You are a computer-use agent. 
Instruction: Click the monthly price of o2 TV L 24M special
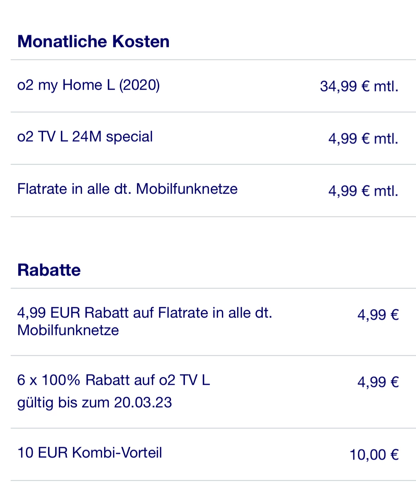[x=363, y=138]
